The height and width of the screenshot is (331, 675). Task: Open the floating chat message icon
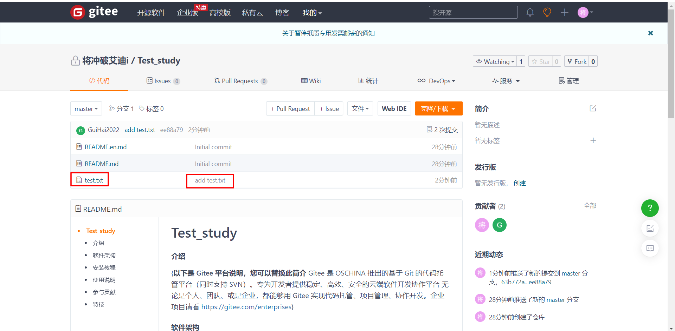point(650,248)
